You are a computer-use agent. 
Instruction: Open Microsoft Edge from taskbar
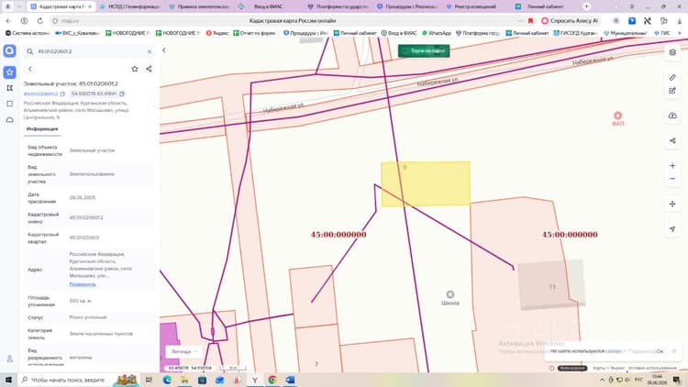click(167, 380)
